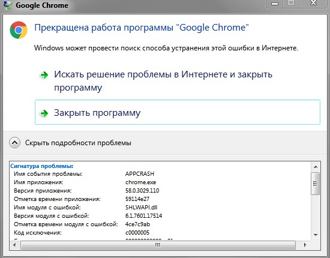The image size is (330, 258).
Task: Click details scroll down arrow
Action: tap(316, 235)
